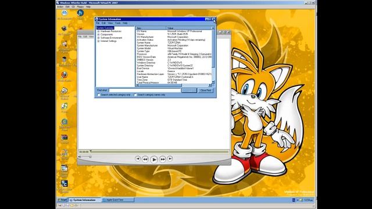Switch to Apple QuickTime taskbar button
This screenshot has width=372, height=209.
(118, 200)
